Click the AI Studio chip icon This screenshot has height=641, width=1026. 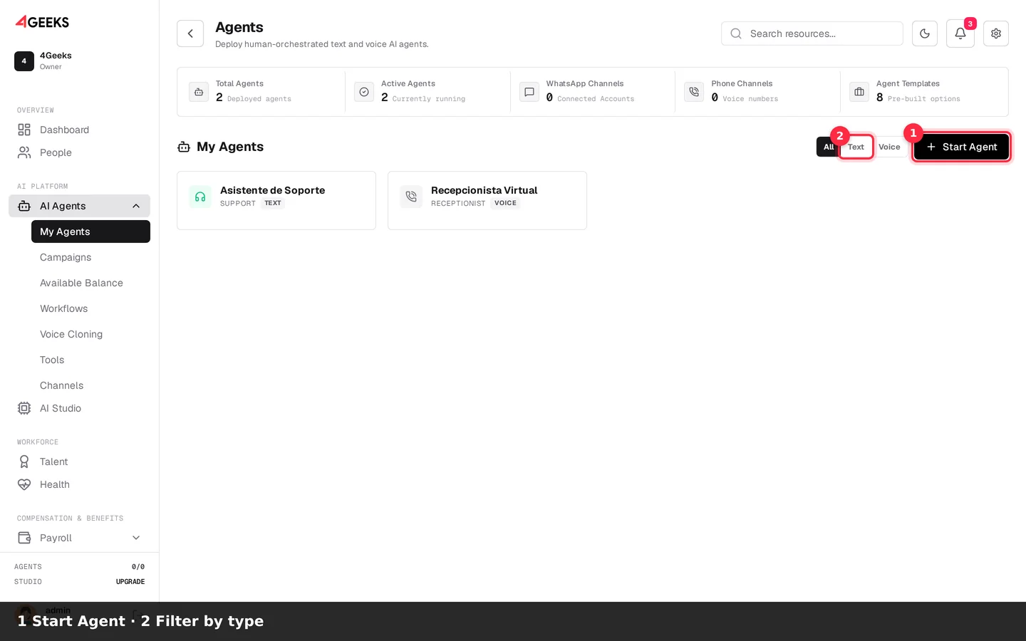(x=24, y=408)
